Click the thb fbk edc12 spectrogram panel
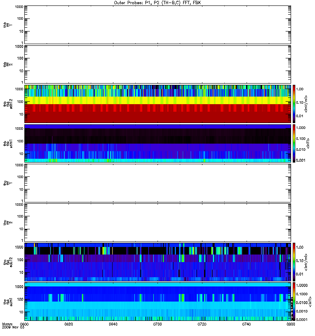Image resolution: width=315 pixels, height=336 pixels. click(x=157, y=104)
